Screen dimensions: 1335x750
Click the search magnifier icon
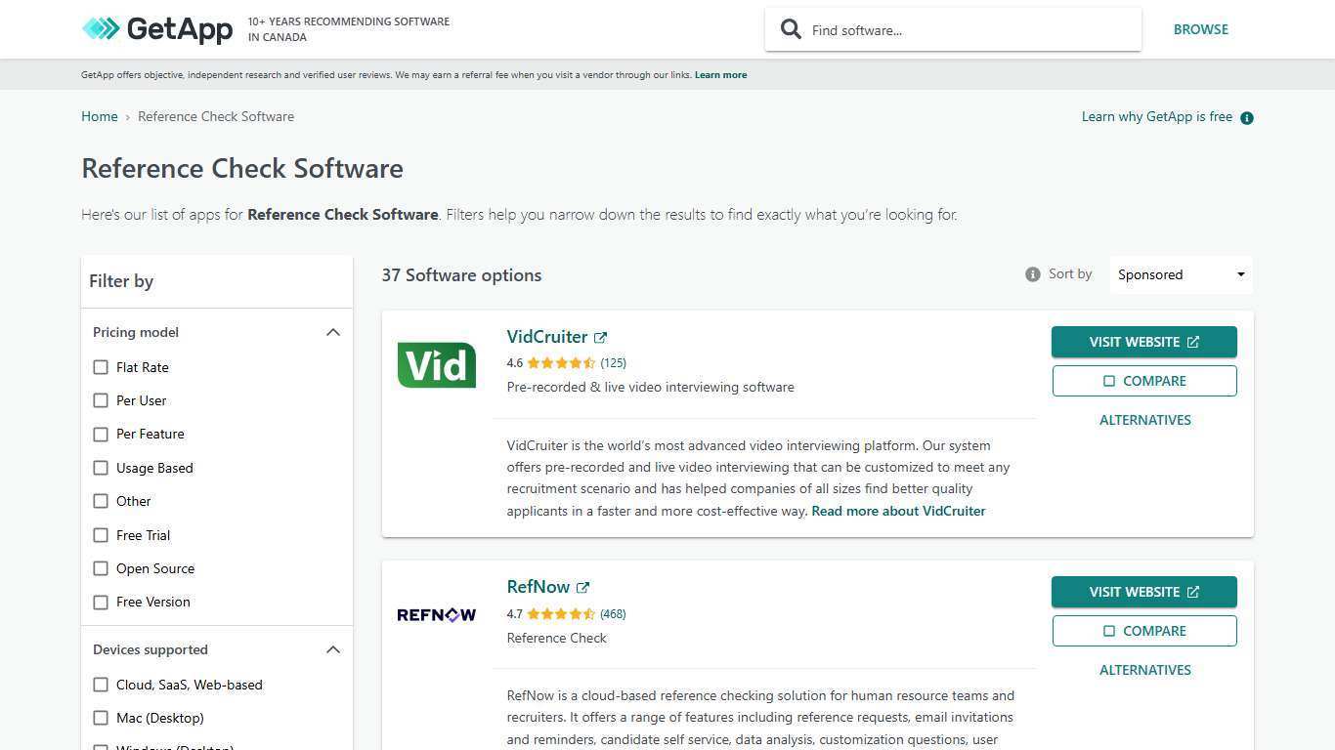pos(791,29)
